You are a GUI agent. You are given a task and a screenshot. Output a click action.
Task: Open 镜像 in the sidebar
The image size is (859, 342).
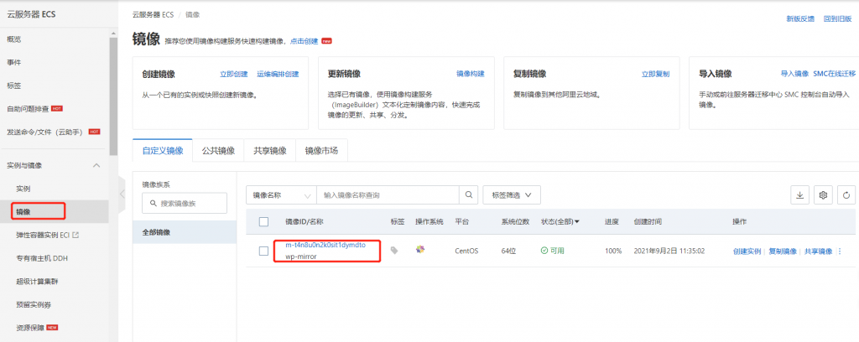(x=23, y=211)
